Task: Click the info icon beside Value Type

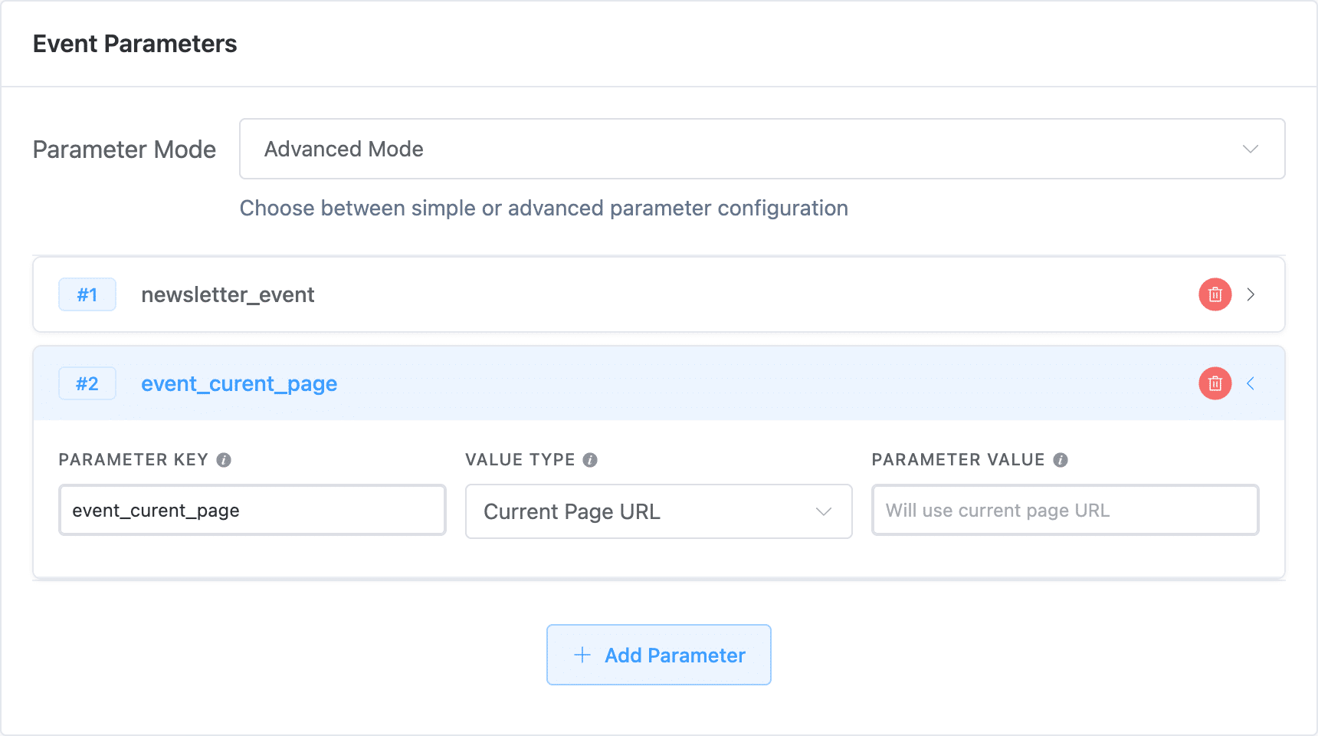Action: (x=590, y=460)
